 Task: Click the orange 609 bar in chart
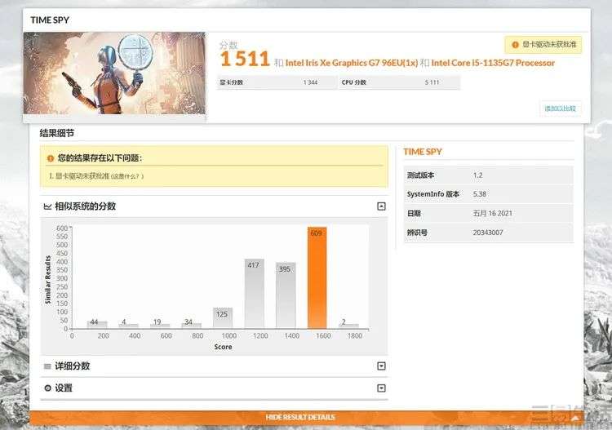pos(317,277)
